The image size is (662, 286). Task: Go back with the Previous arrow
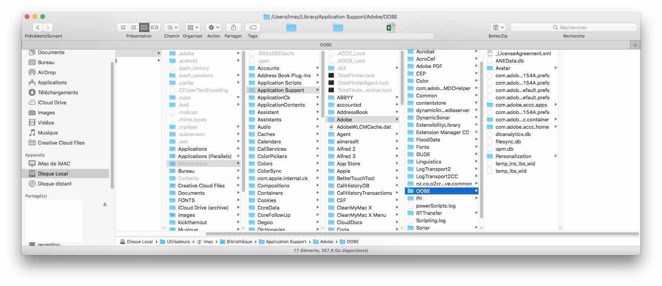pos(38,27)
